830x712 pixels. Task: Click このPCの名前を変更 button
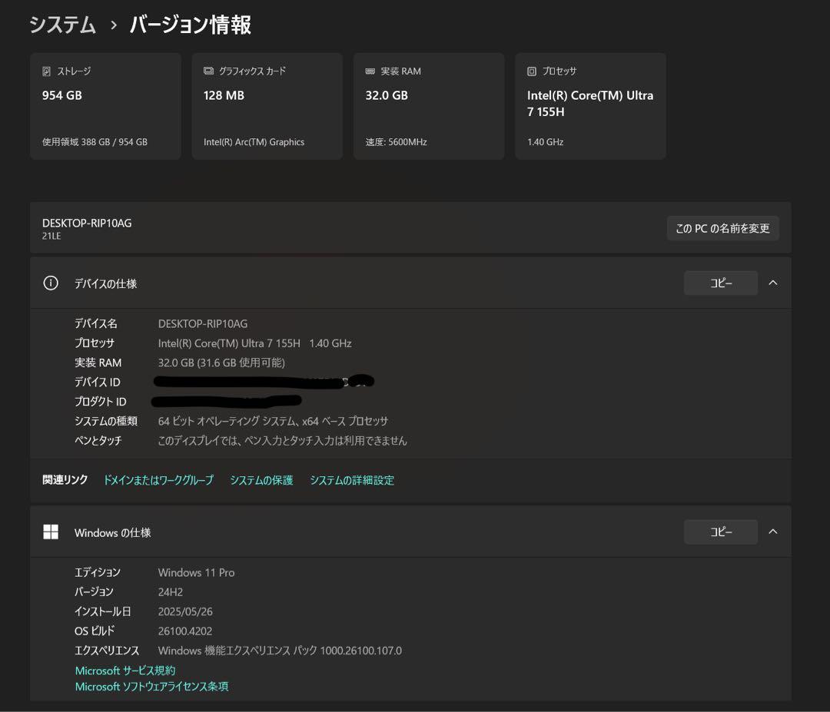722,227
